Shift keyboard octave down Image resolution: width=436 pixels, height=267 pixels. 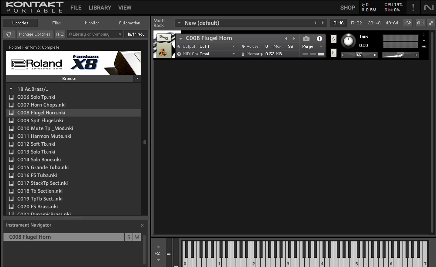tap(158, 260)
